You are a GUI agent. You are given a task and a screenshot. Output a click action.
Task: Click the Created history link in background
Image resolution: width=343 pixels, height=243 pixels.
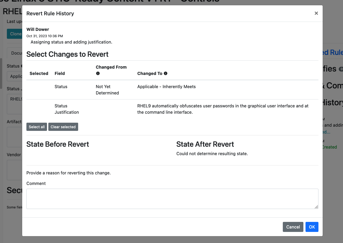coord(329,147)
